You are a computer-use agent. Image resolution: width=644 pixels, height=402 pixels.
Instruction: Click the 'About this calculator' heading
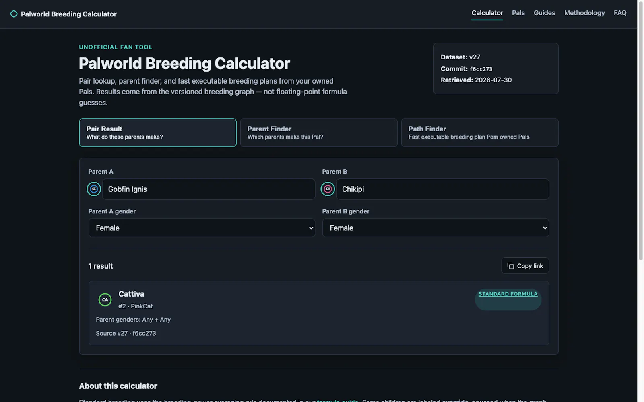[118, 386]
